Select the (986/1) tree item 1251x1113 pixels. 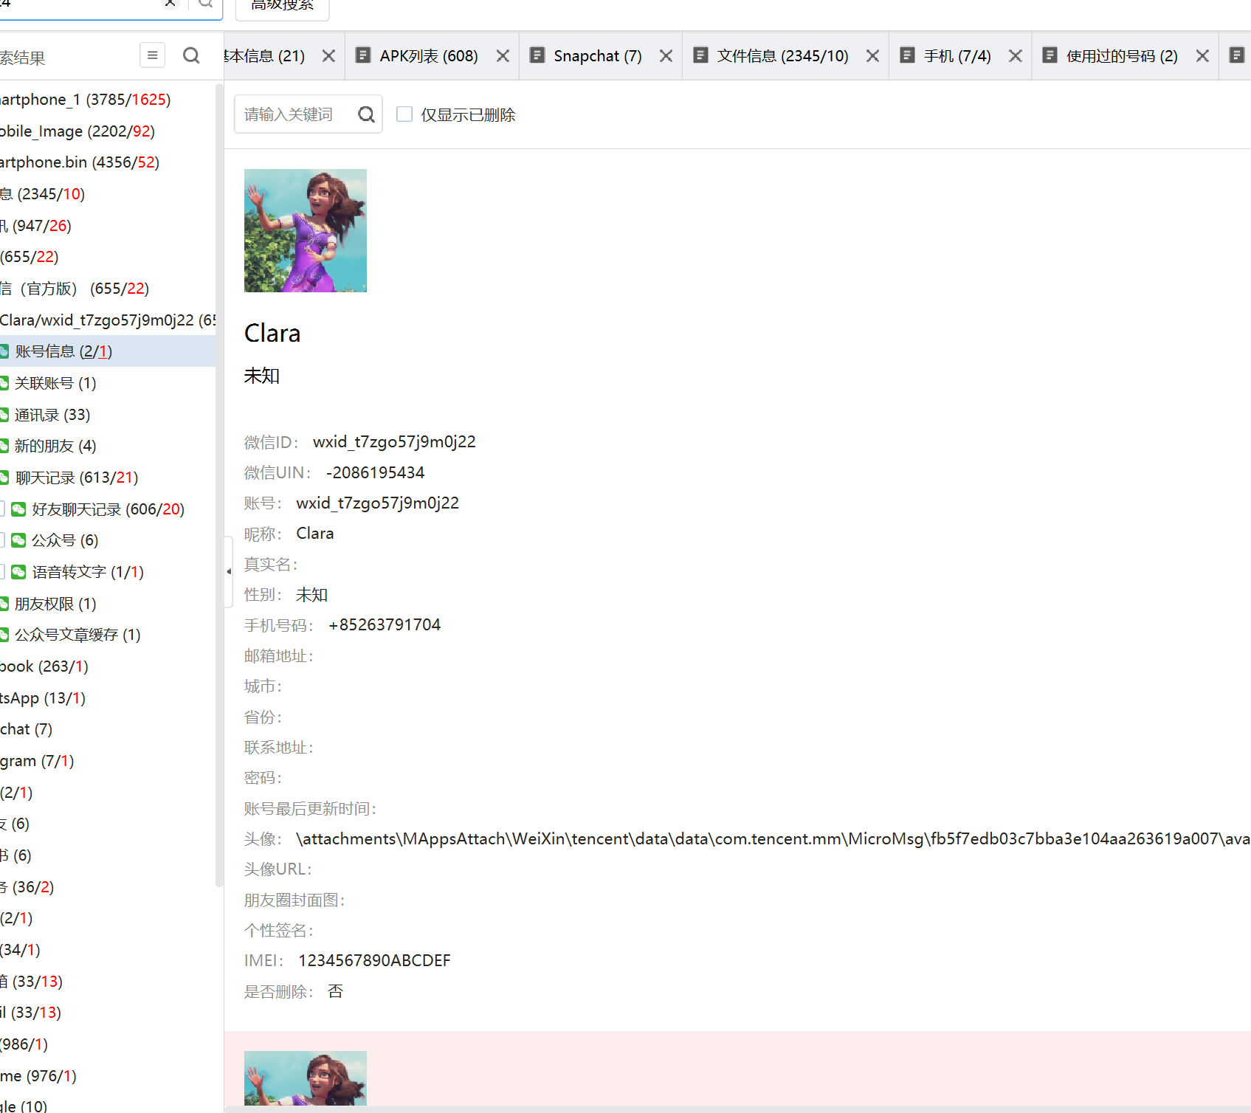coord(24,1044)
